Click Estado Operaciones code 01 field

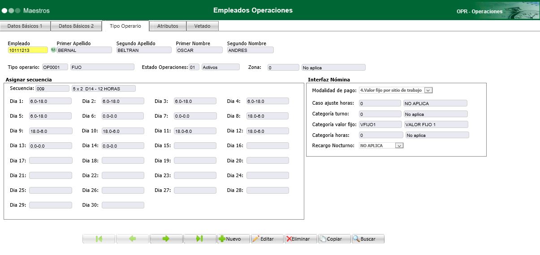pos(194,67)
